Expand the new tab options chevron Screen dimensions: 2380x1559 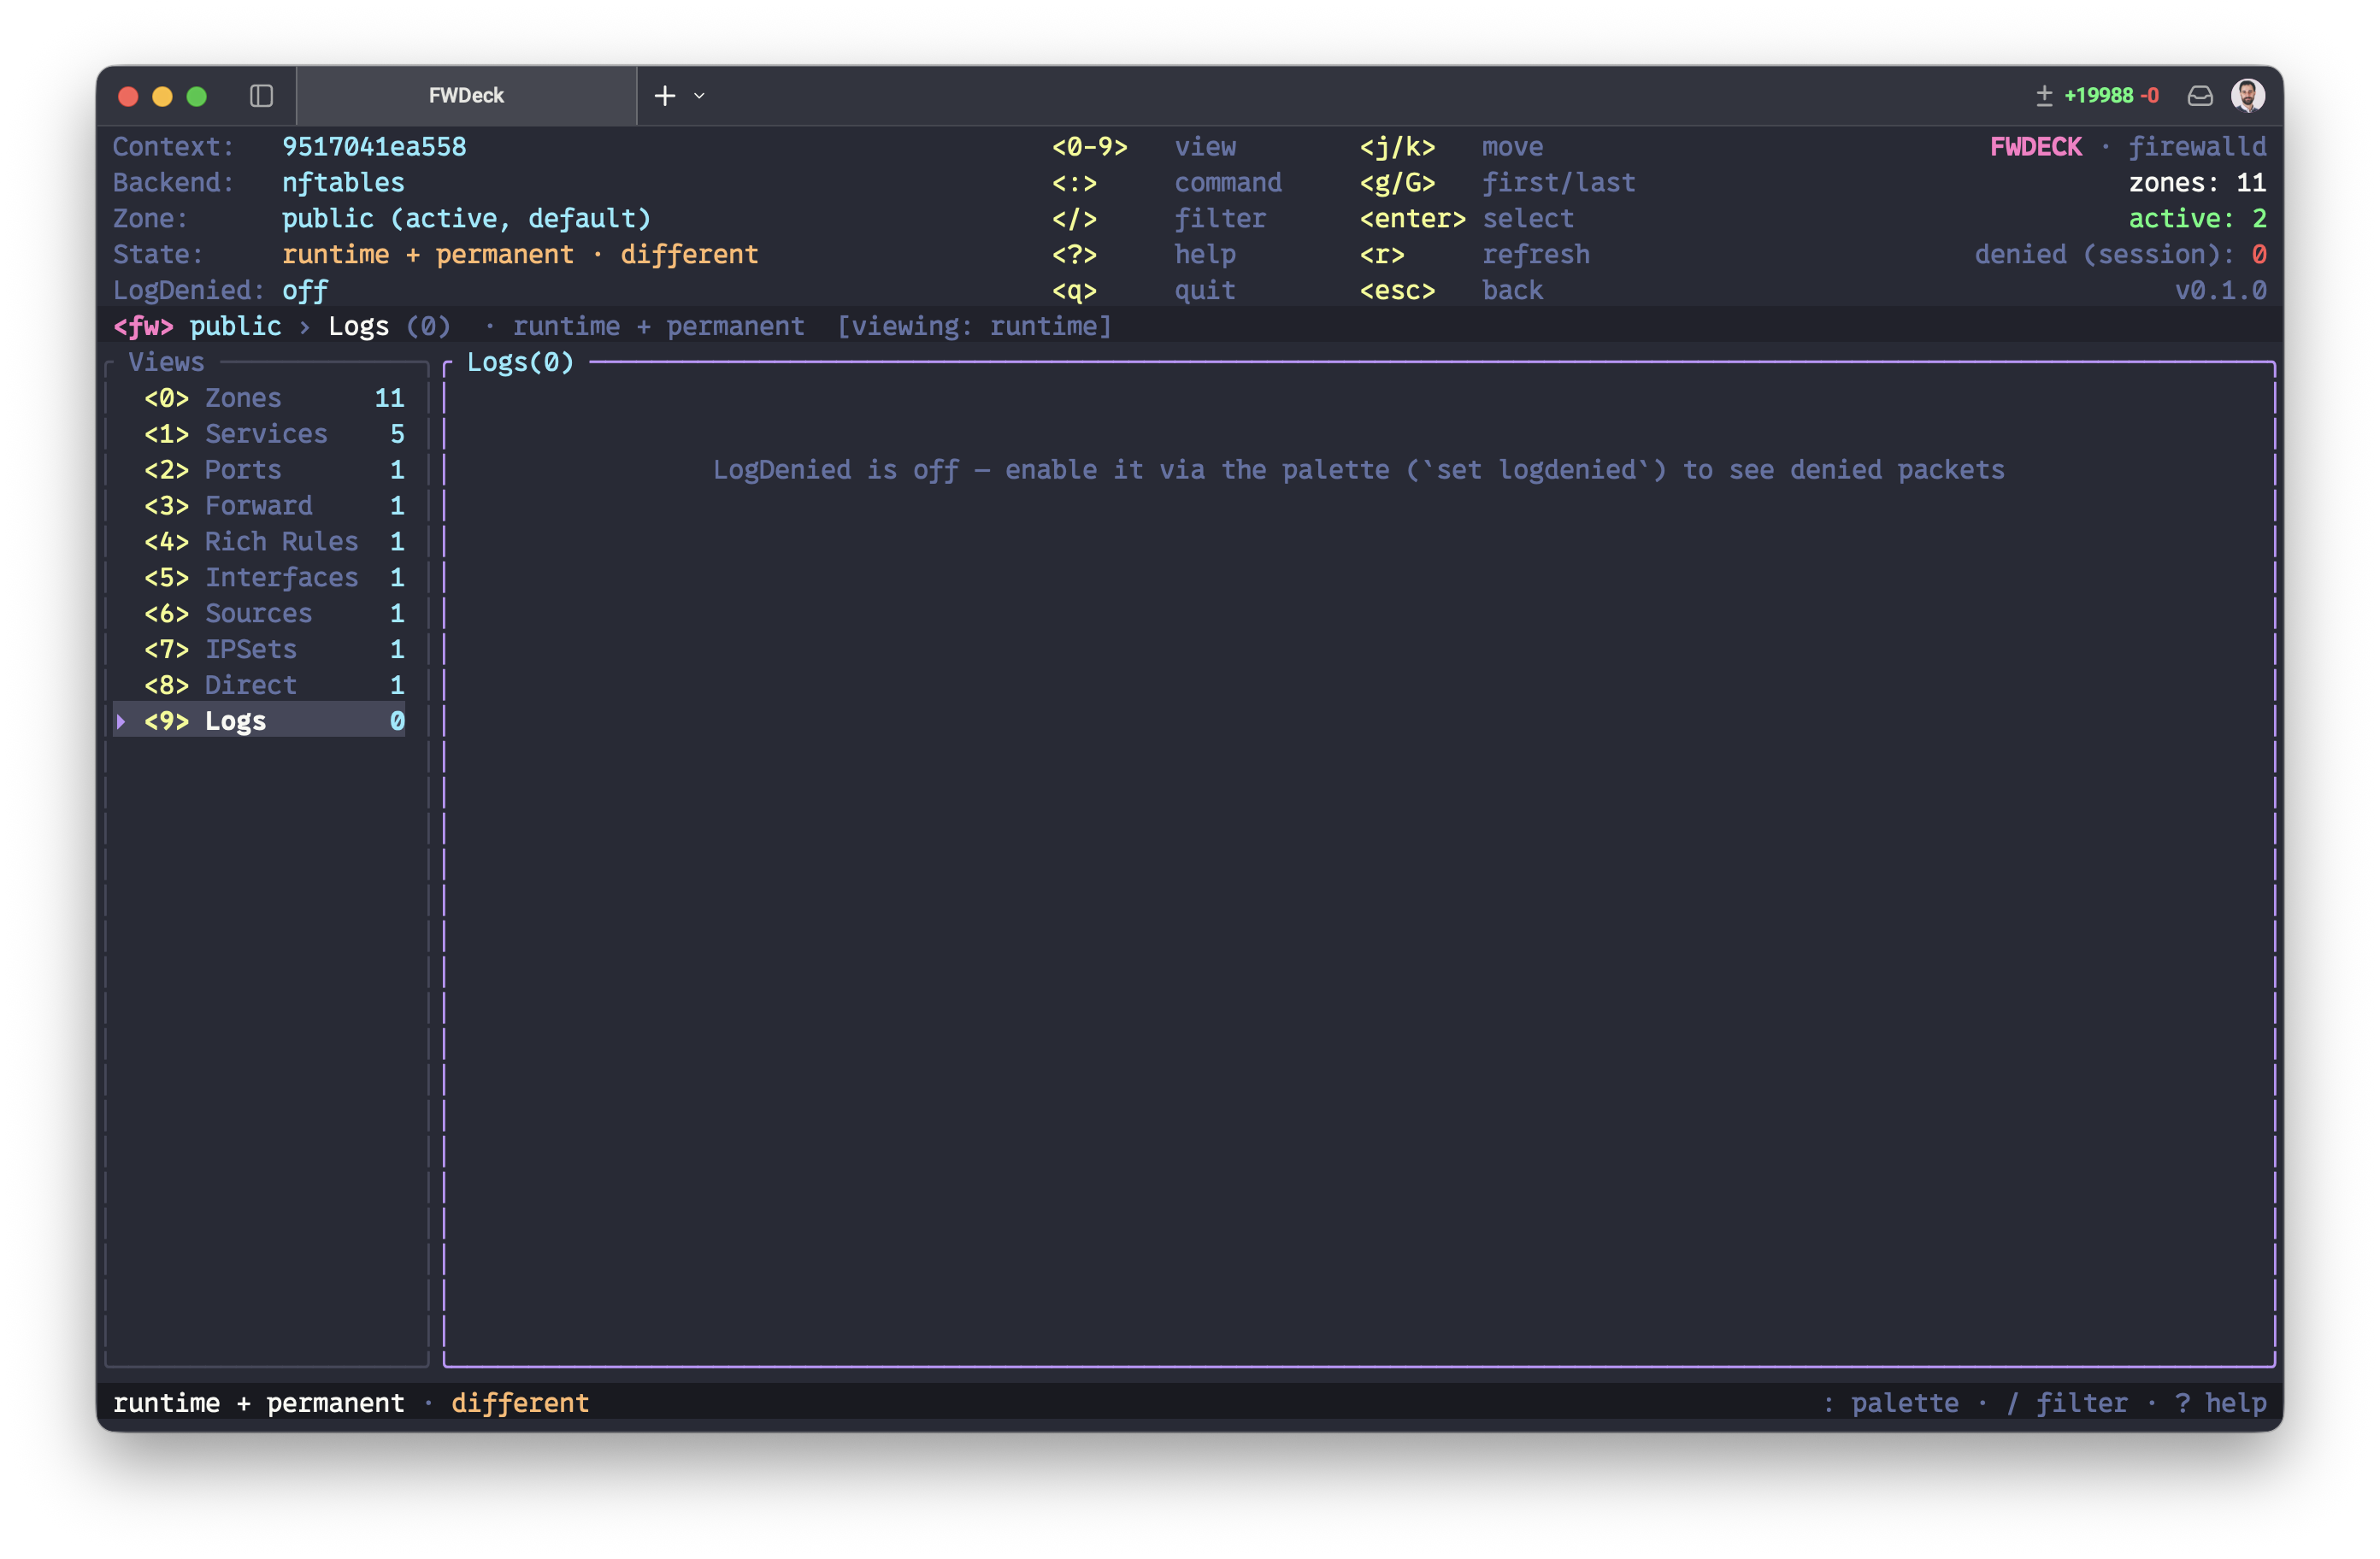coord(699,96)
